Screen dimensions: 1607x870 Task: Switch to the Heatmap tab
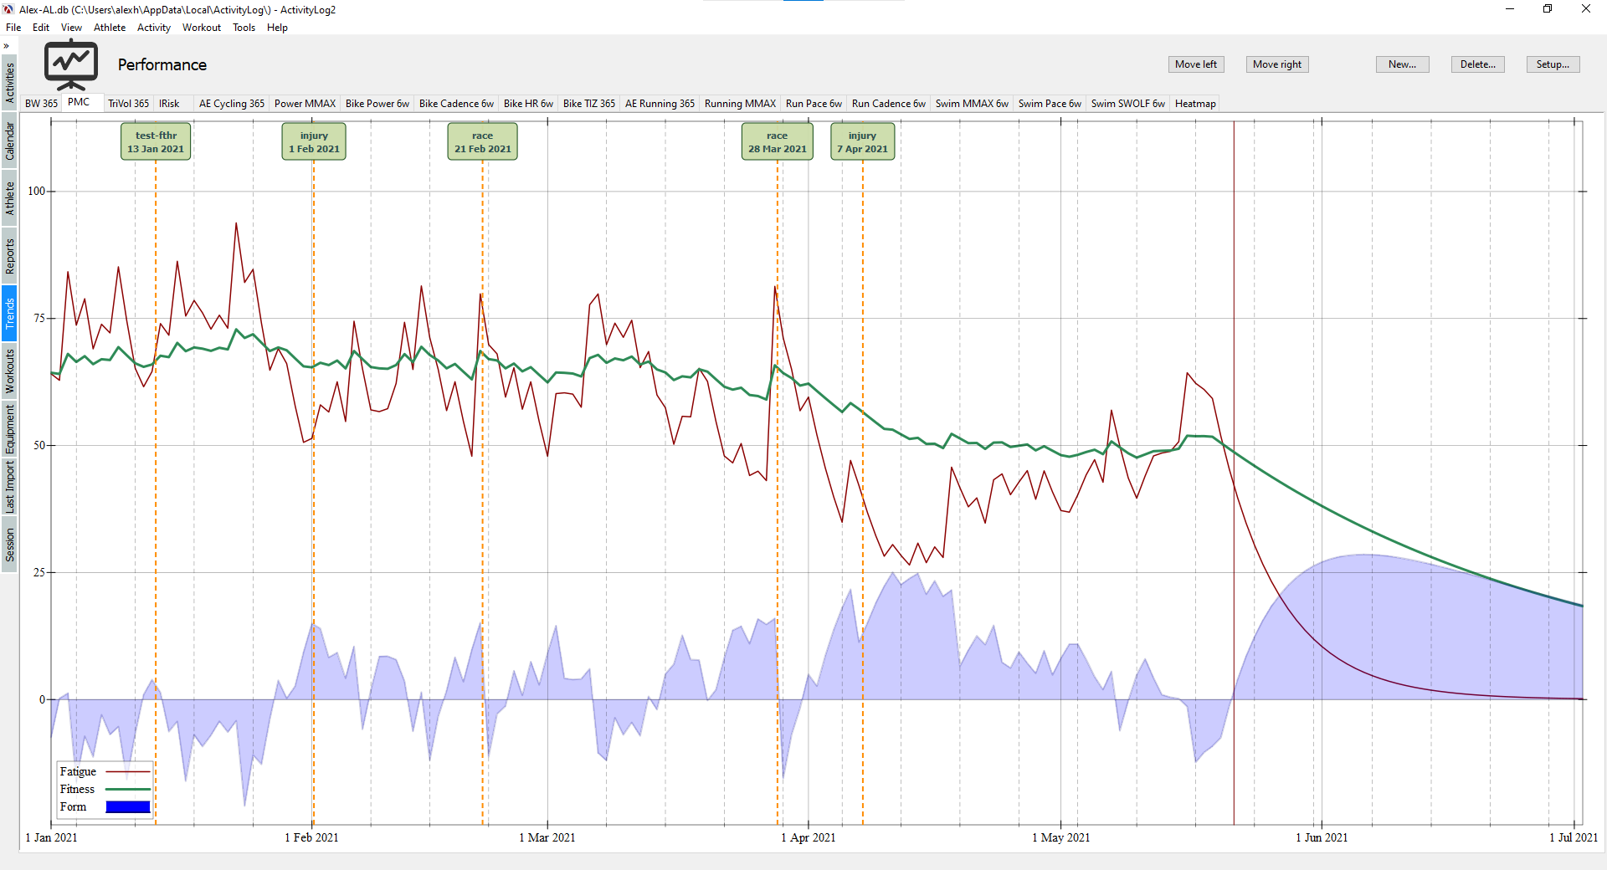tap(1195, 104)
